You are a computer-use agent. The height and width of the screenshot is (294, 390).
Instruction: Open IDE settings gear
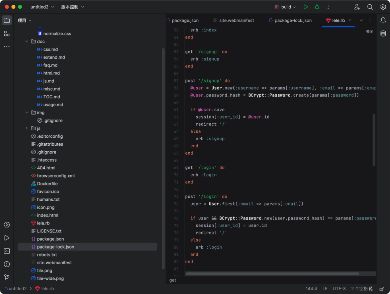(383, 7)
